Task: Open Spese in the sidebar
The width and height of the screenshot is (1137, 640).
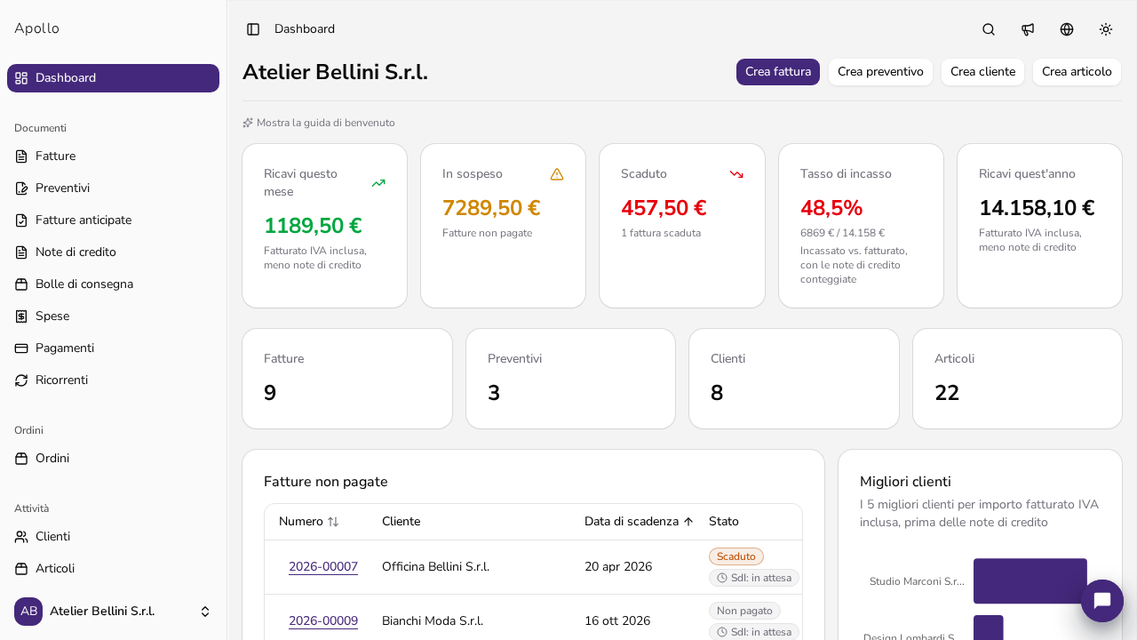Action: click(113, 316)
